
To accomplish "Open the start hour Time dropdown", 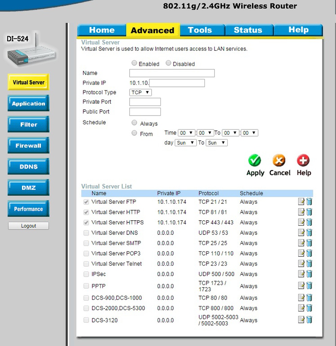I will [x=186, y=133].
